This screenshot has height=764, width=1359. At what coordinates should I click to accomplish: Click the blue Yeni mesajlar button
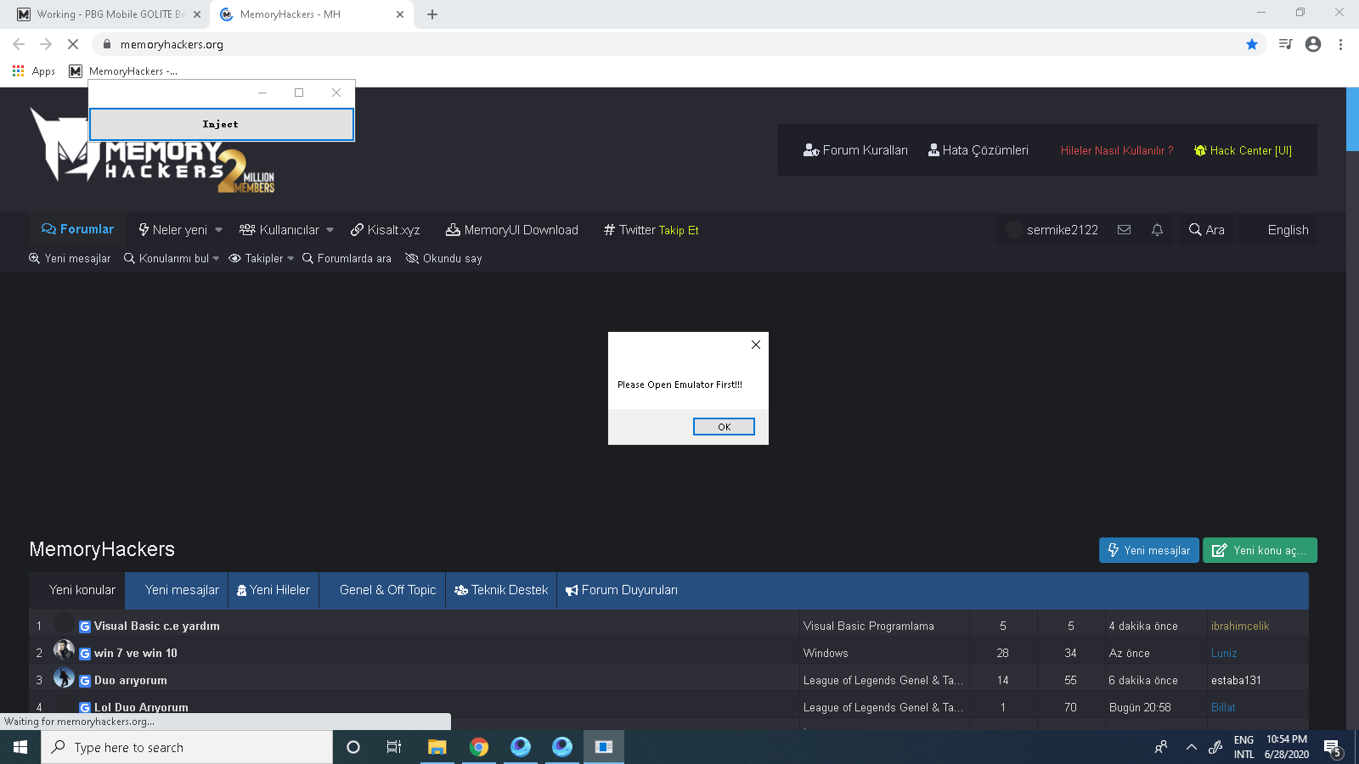pos(1149,550)
